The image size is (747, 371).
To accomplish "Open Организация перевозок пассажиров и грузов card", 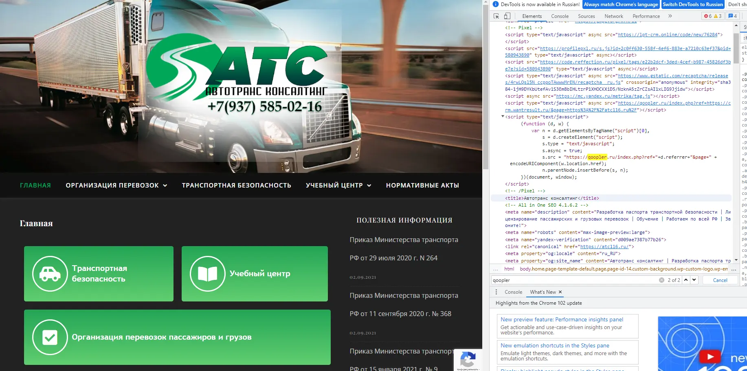I will [x=177, y=337].
